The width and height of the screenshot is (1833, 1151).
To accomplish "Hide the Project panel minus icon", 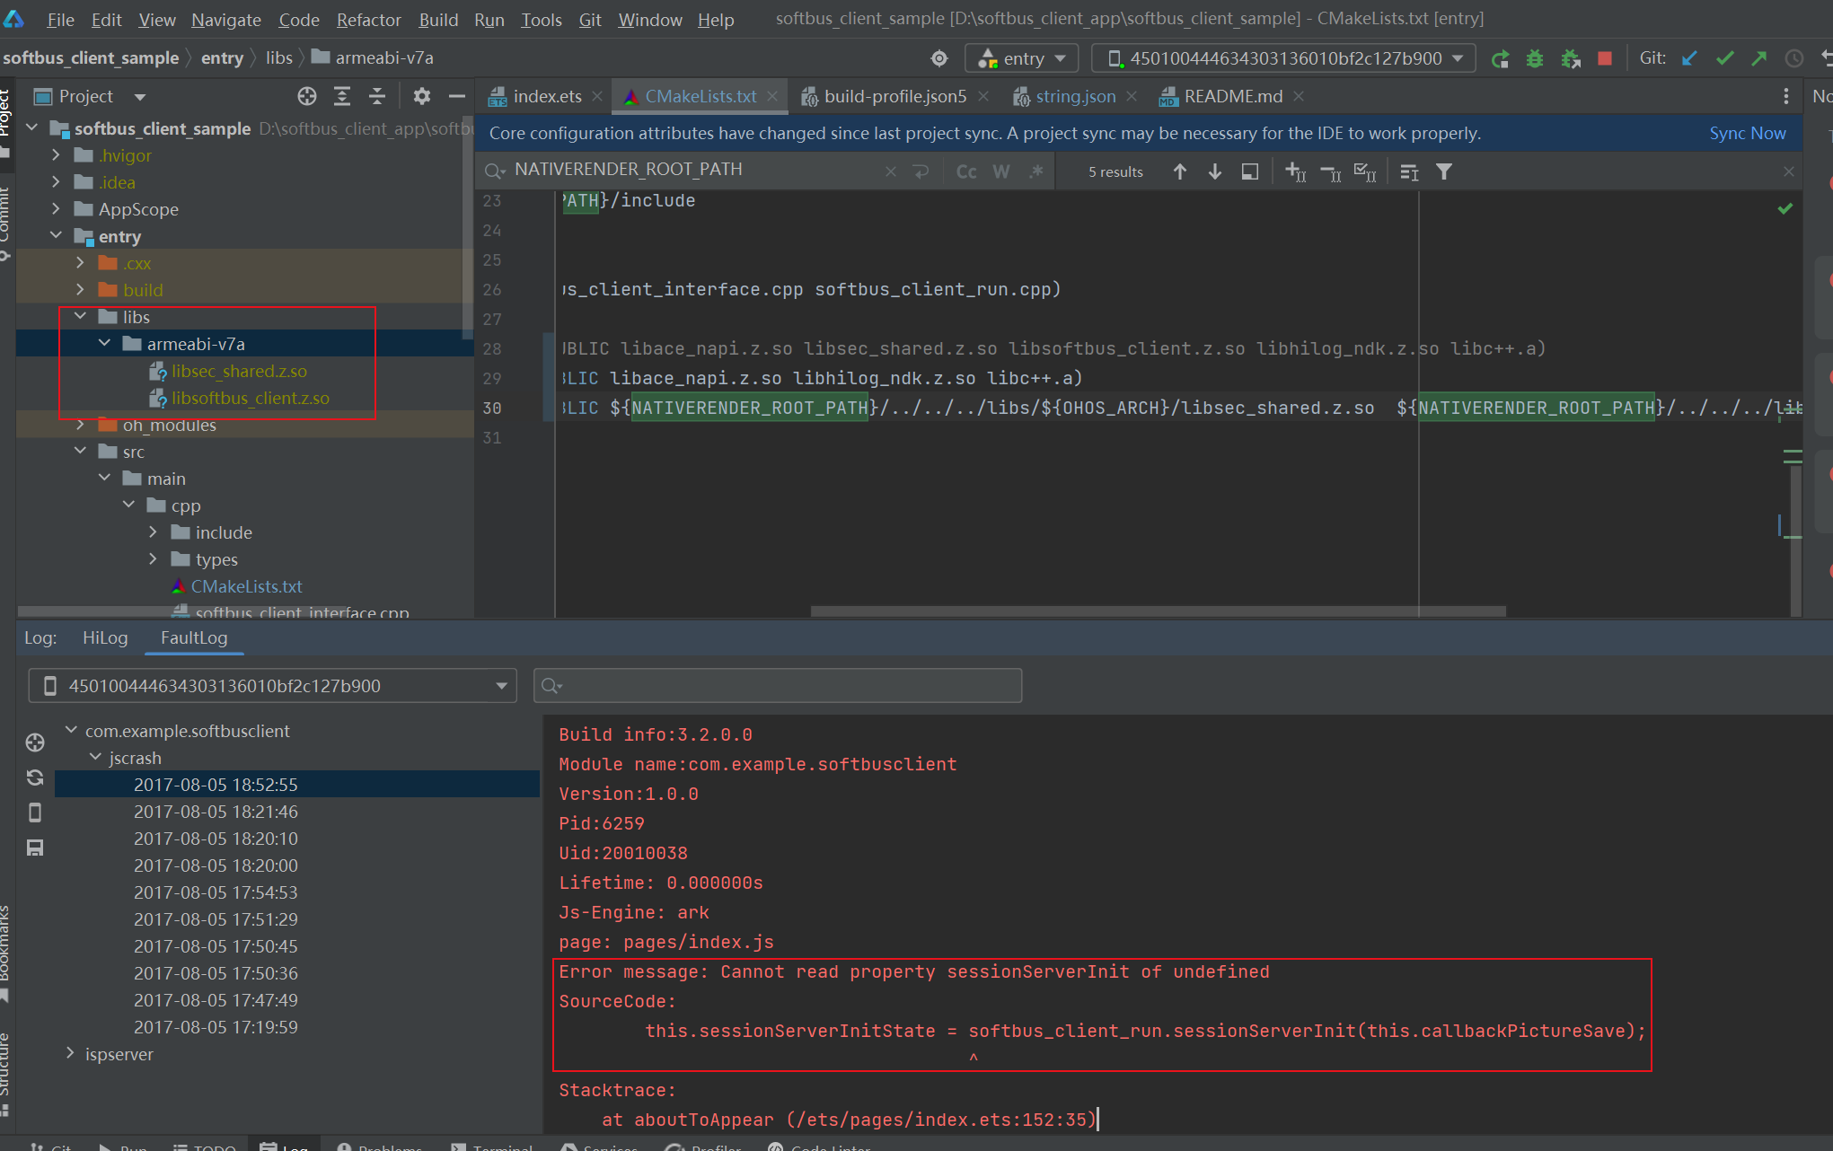I will pyautogui.click(x=457, y=96).
